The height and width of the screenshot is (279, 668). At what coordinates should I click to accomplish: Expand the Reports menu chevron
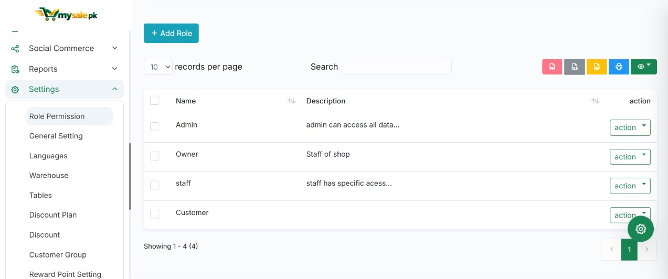[x=115, y=69]
